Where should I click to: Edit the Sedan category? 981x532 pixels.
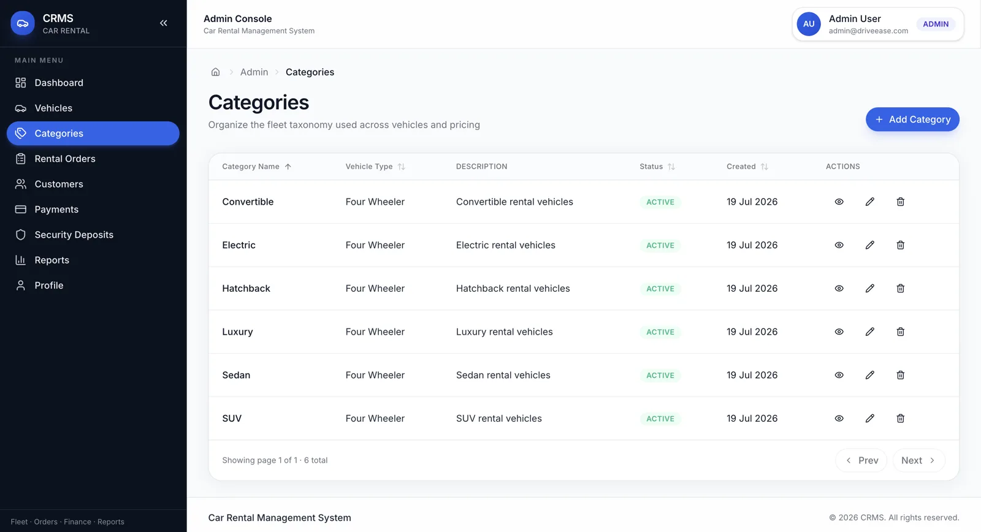[869, 375]
